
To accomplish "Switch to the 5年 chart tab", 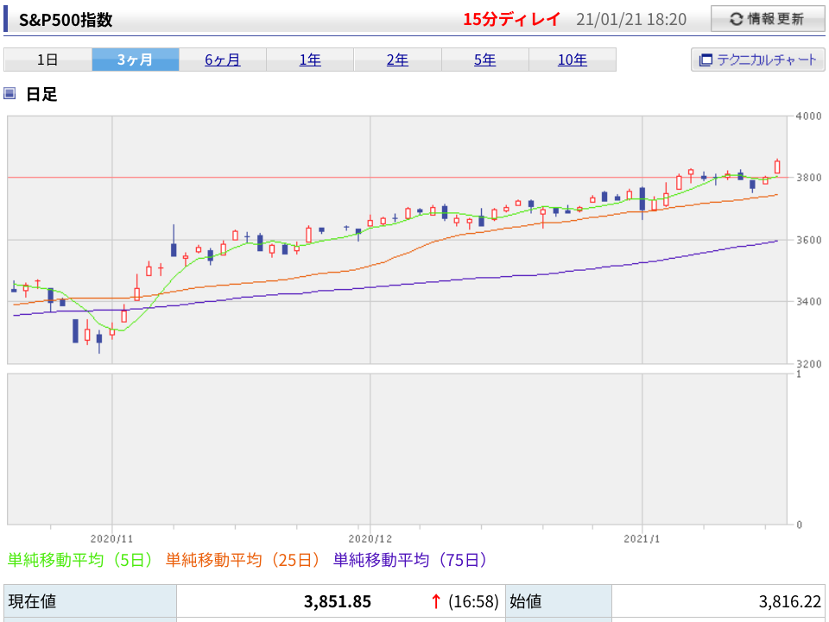I will pyautogui.click(x=484, y=60).
